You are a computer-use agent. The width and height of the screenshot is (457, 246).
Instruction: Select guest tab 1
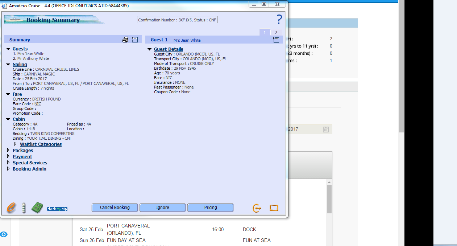tap(265, 32)
